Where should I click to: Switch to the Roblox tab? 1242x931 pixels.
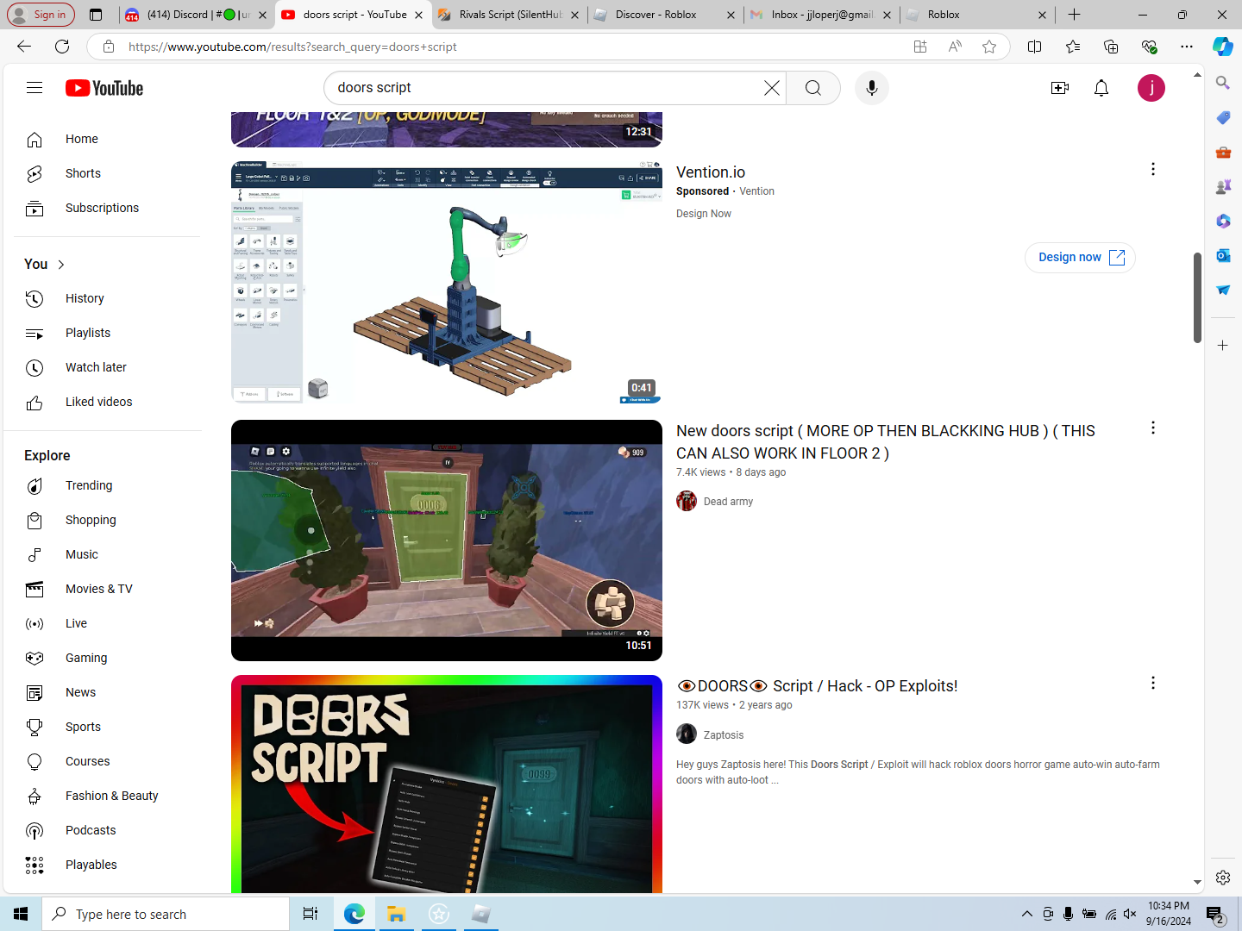pos(977,15)
